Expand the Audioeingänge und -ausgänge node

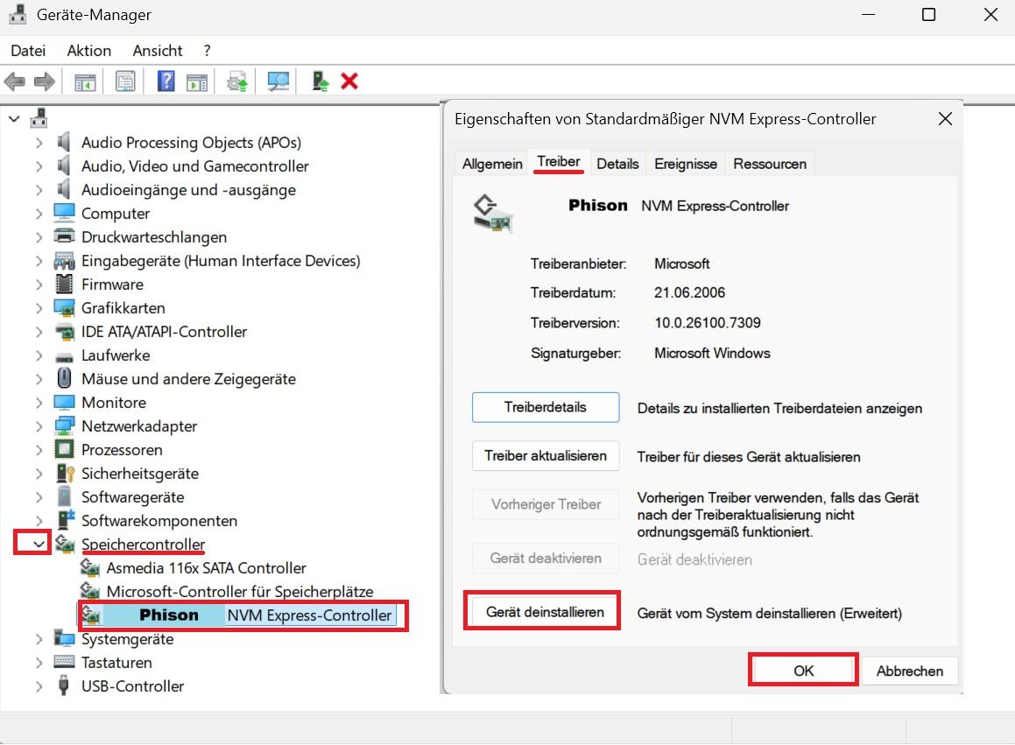[x=39, y=190]
